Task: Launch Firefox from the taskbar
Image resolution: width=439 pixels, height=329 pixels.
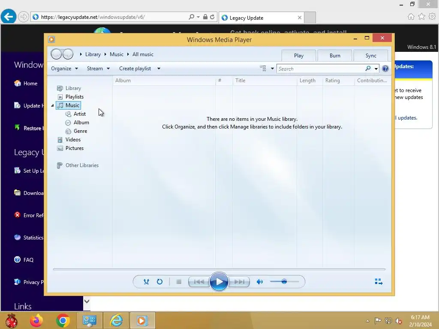Action: click(36, 320)
